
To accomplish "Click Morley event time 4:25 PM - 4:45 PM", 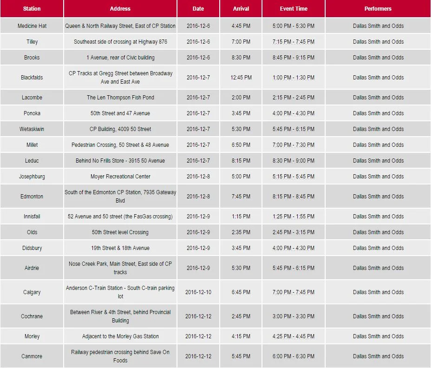I will coord(294,336).
